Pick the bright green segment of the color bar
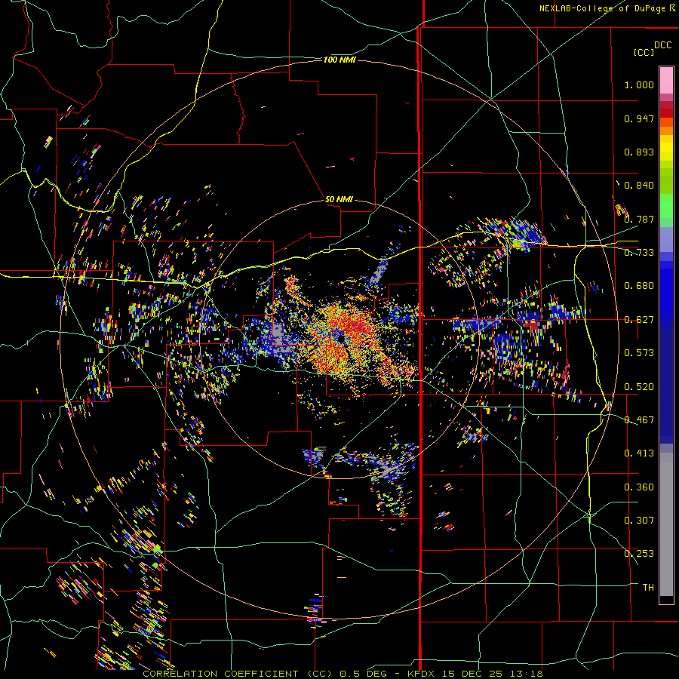Screen dimensions: 679x679 click(666, 206)
